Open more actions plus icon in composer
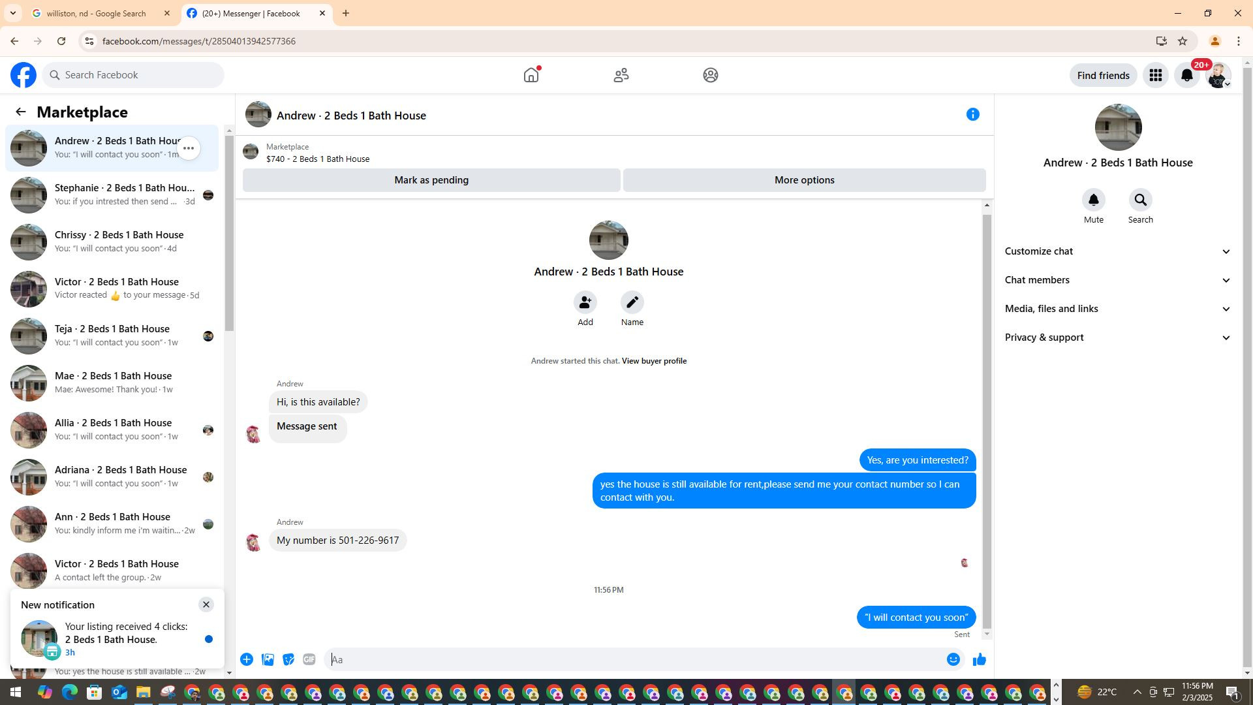The height and width of the screenshot is (705, 1253). [247, 659]
